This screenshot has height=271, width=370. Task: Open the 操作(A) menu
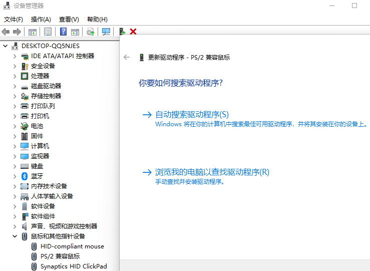click(x=41, y=19)
